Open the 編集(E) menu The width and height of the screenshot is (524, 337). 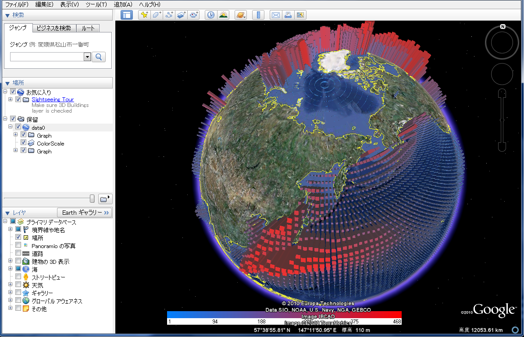tap(44, 4)
